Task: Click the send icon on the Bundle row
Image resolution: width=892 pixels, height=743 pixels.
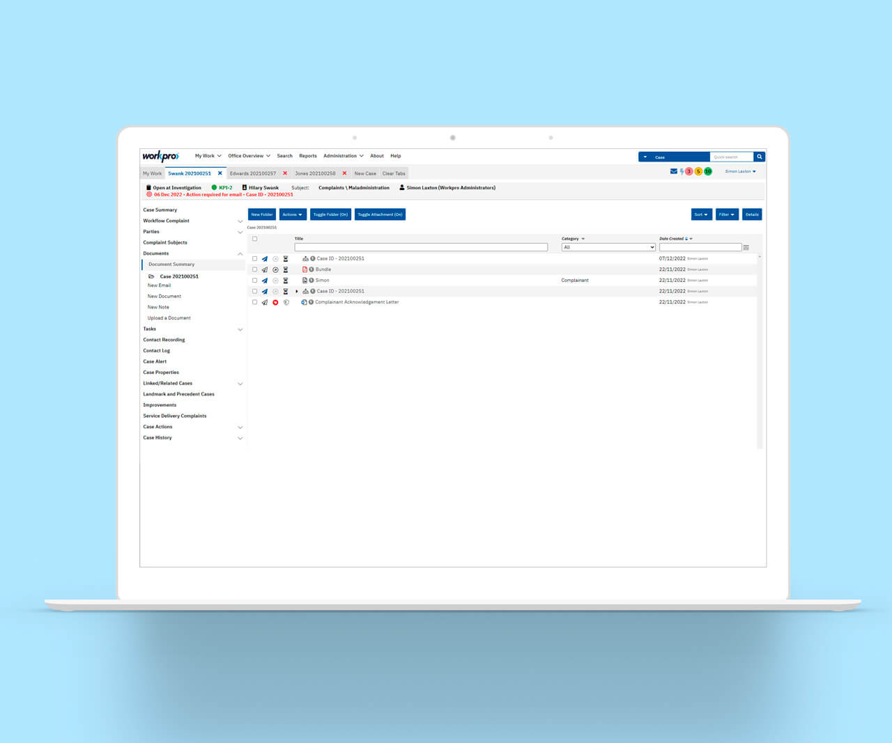Action: coord(264,269)
